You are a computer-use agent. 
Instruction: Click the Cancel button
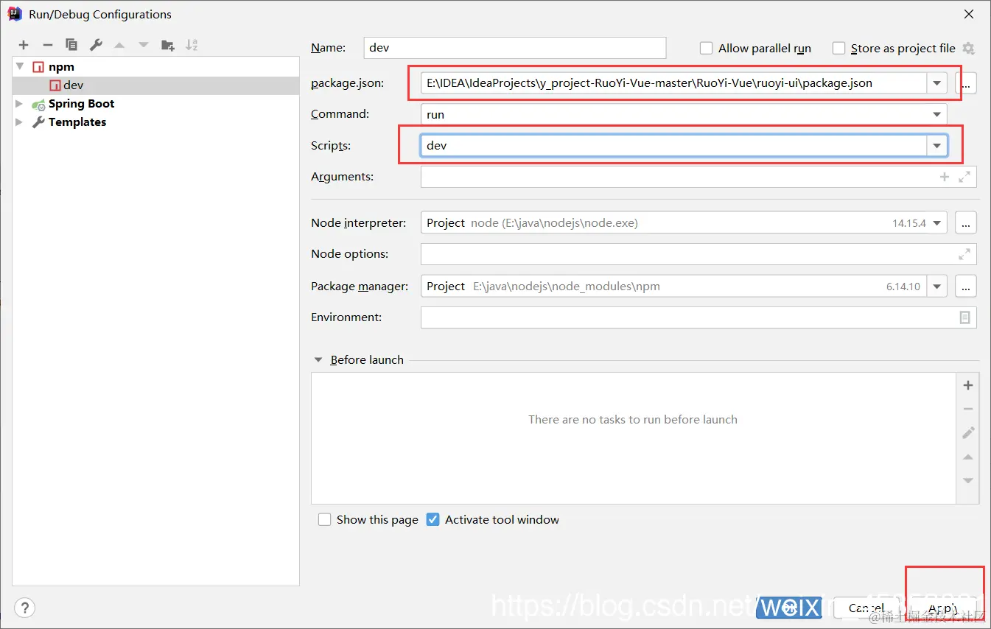click(x=866, y=608)
